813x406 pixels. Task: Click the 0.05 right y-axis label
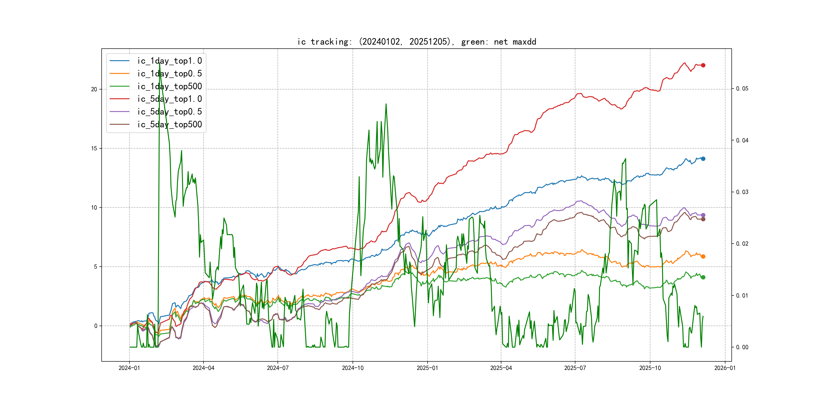(x=742, y=88)
